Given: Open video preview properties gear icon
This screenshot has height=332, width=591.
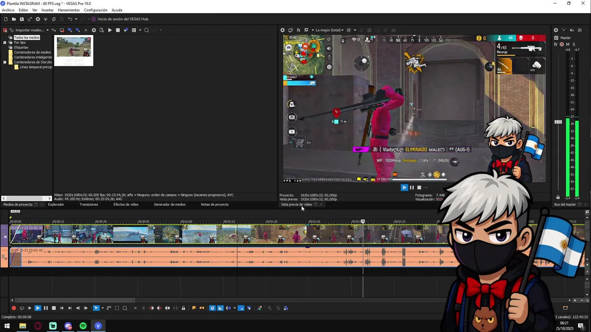Looking at the screenshot, I should (283, 30).
